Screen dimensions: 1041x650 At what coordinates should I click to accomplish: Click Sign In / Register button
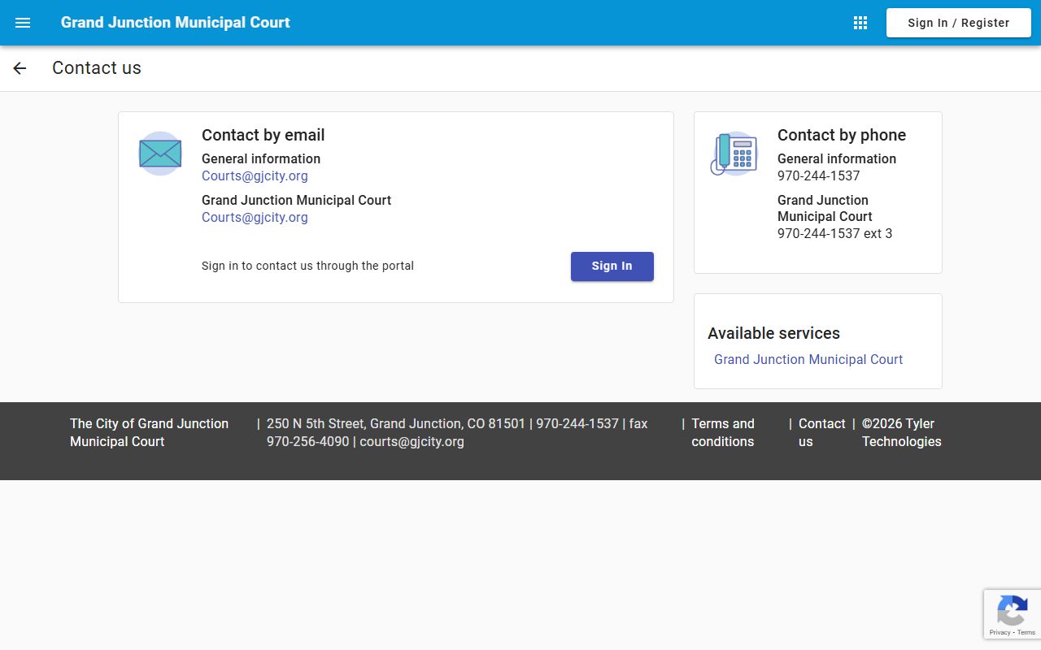coord(959,23)
